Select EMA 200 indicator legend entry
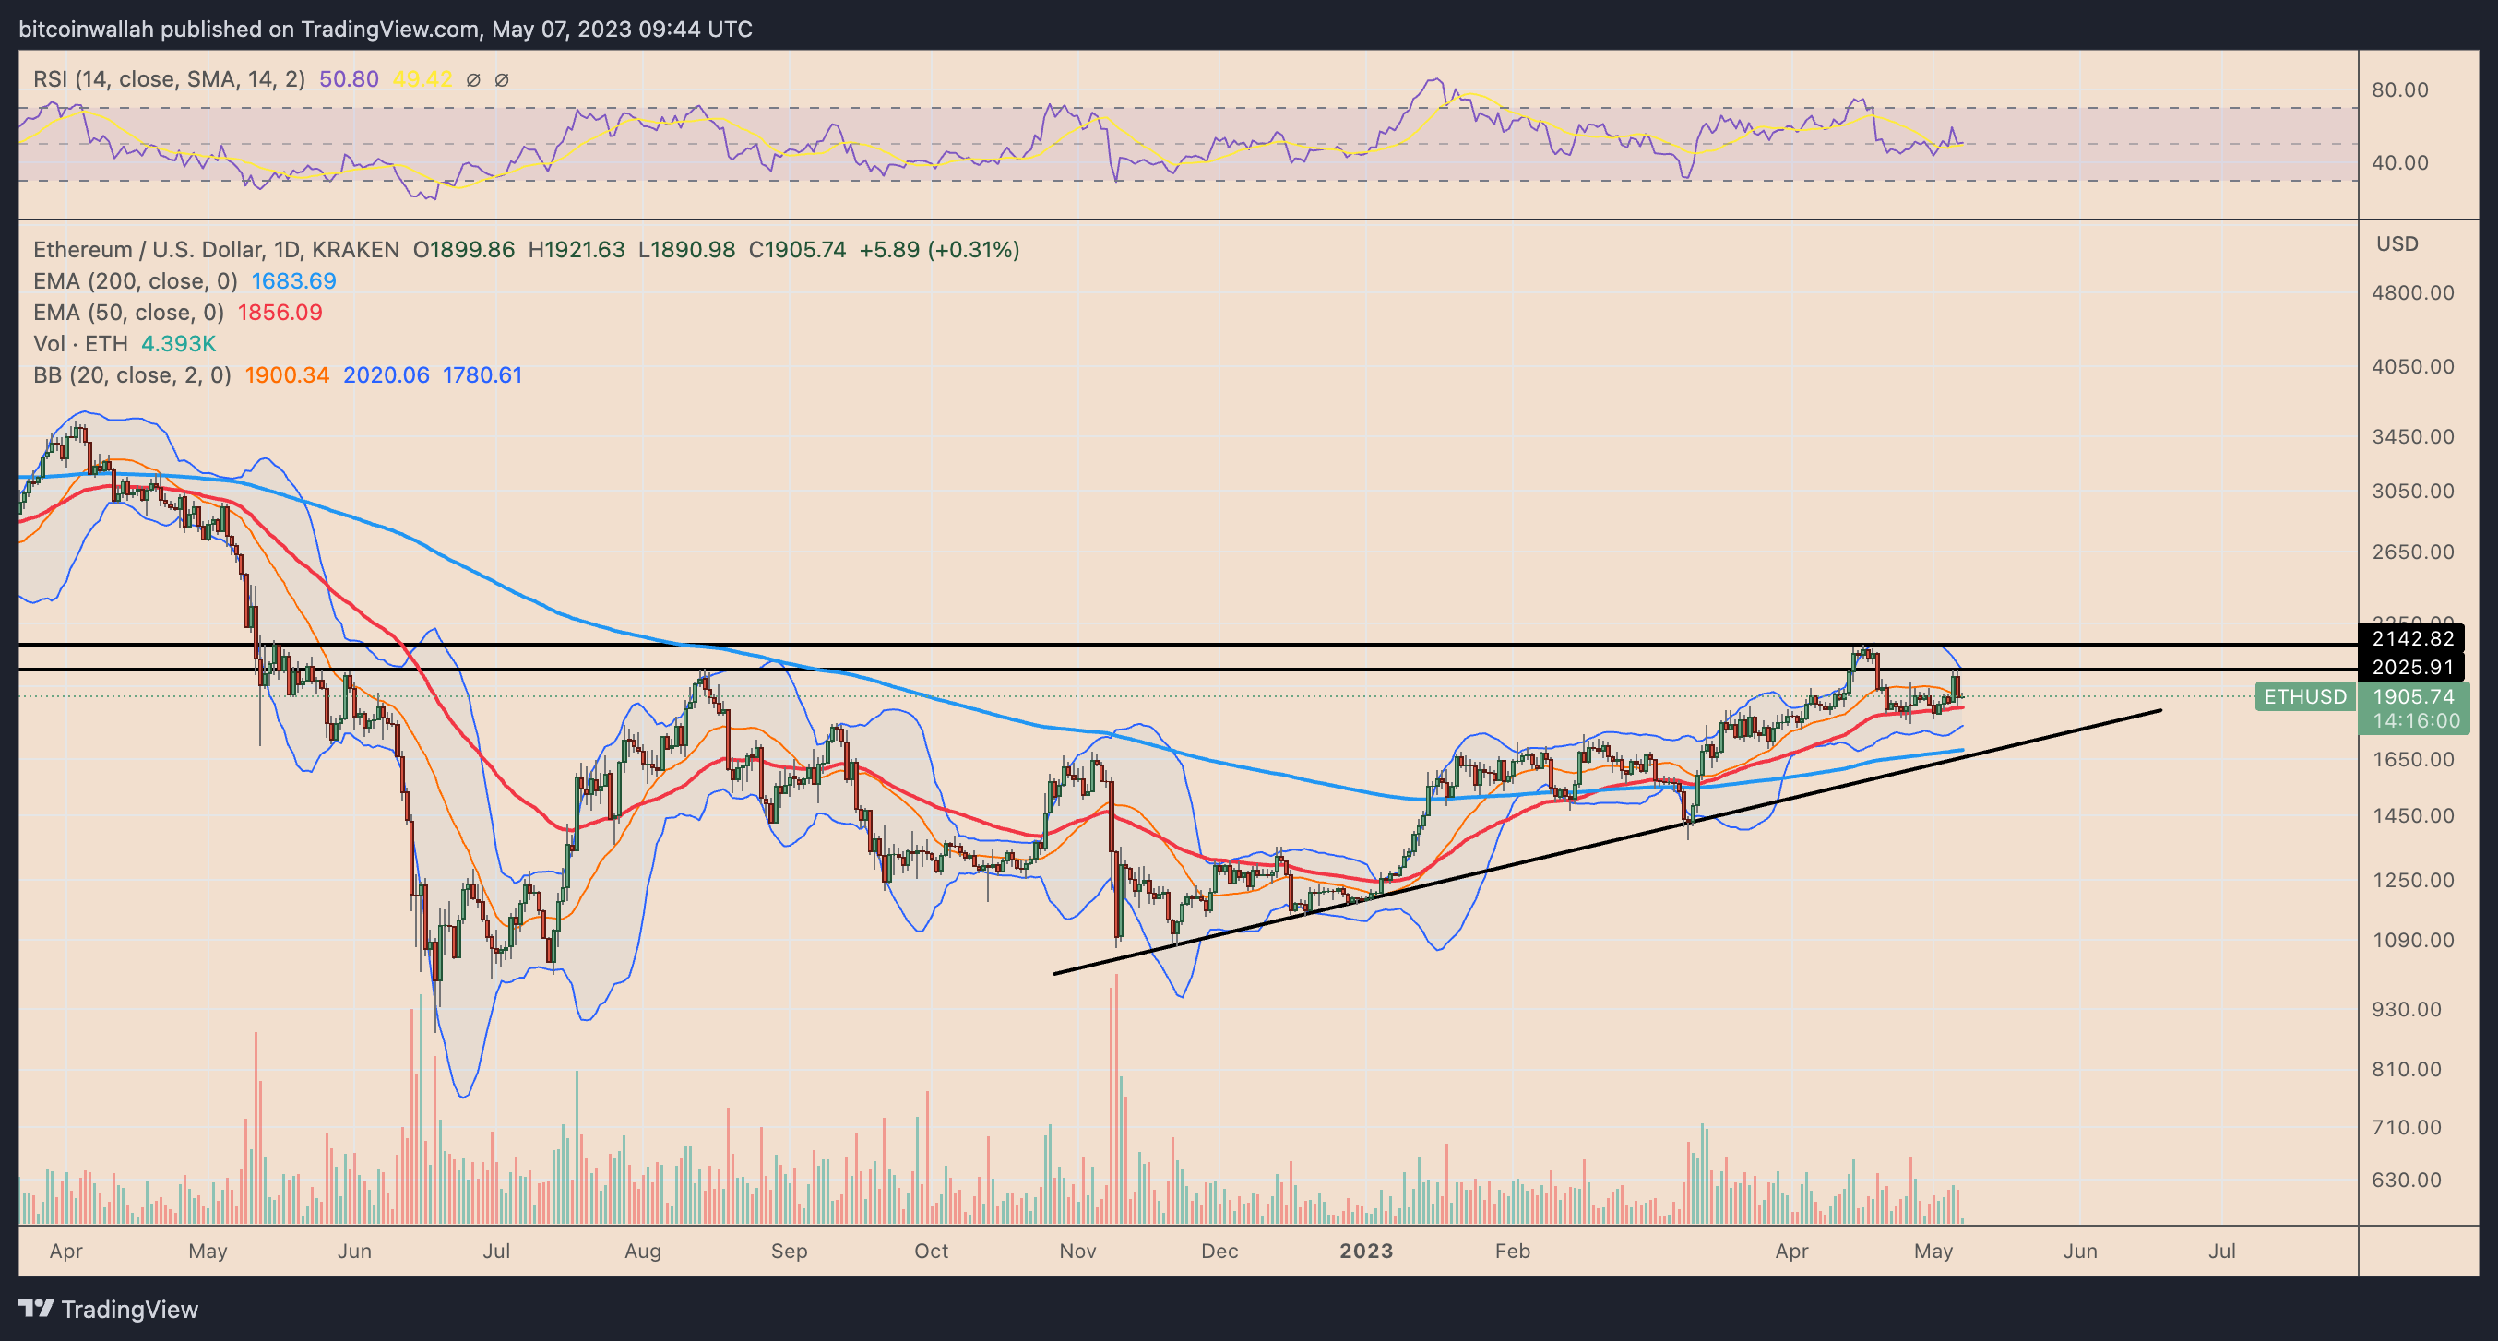Image resolution: width=2498 pixels, height=1341 pixels. click(x=135, y=281)
